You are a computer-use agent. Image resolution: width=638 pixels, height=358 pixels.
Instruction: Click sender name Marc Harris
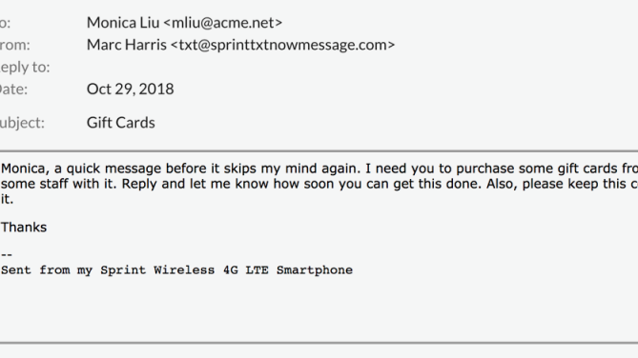[x=127, y=45]
